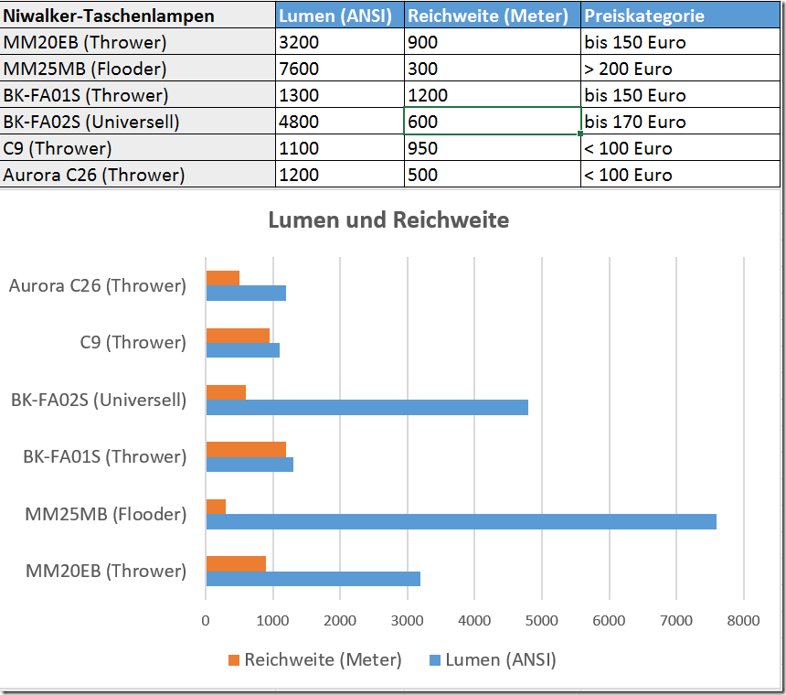786x695 pixels.
Task: Select table cell MM20EB (Thrower)
Action: pyautogui.click(x=138, y=42)
